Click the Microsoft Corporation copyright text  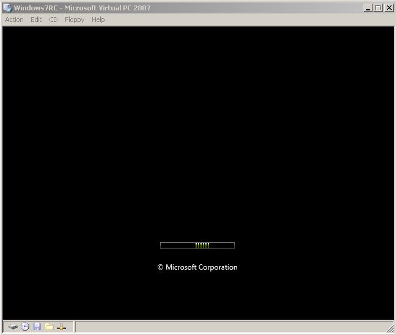coord(197,267)
